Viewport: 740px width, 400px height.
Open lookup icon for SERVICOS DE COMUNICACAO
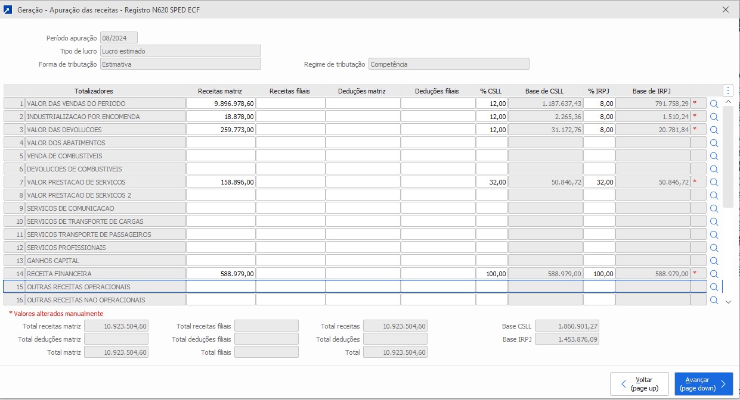pyautogui.click(x=714, y=208)
